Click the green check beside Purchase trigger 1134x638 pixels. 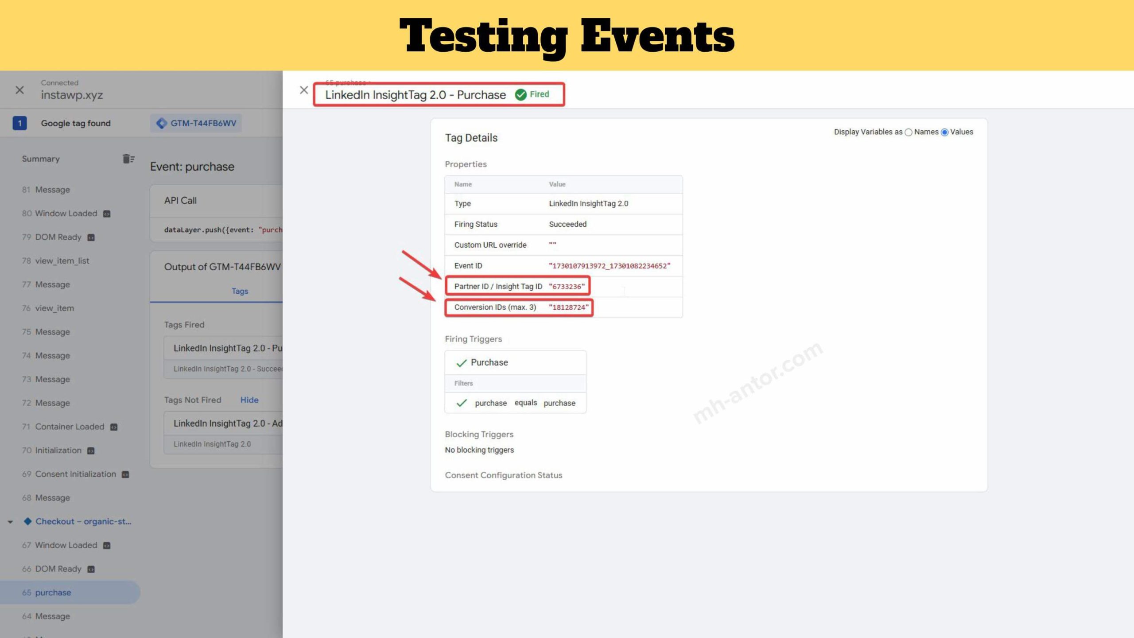[x=461, y=363]
